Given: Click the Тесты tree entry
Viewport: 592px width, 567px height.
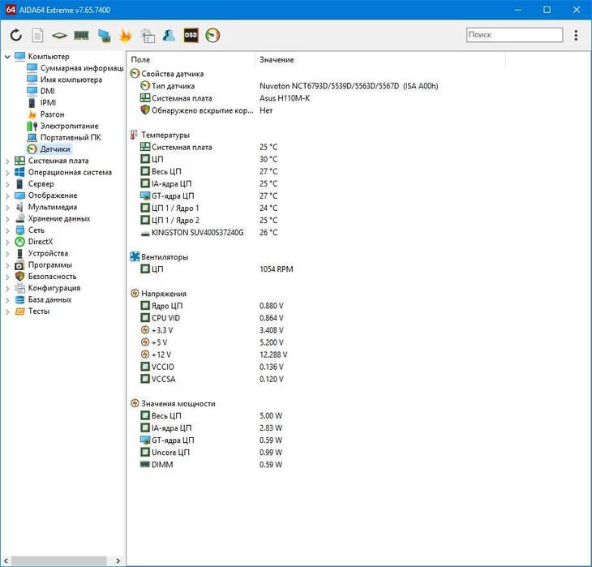Looking at the screenshot, I should 38,311.
